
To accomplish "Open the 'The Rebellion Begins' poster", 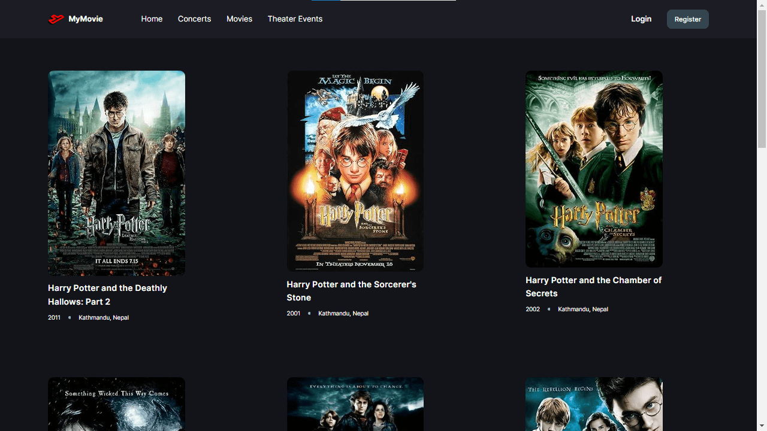I will pos(594,404).
